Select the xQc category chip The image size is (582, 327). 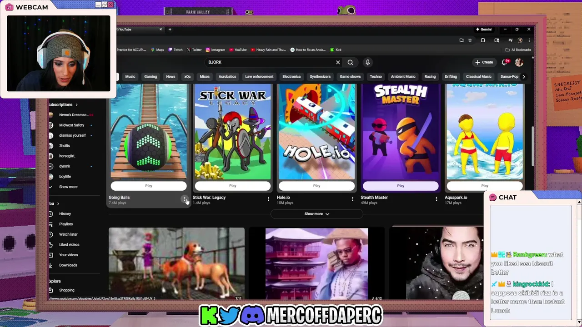coord(187,77)
